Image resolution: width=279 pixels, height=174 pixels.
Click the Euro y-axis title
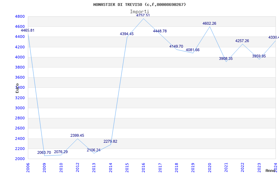pos(17,88)
